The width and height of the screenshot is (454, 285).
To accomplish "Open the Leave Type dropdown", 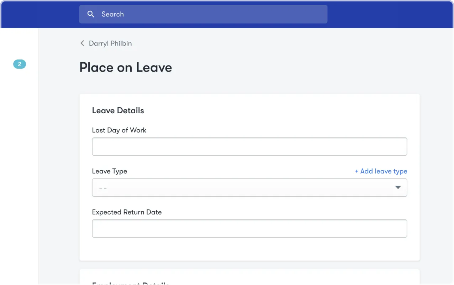I will (x=242, y=188).
